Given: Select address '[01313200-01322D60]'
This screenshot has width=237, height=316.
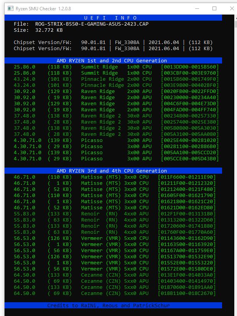Looking at the screenshot, I should [187, 220].
